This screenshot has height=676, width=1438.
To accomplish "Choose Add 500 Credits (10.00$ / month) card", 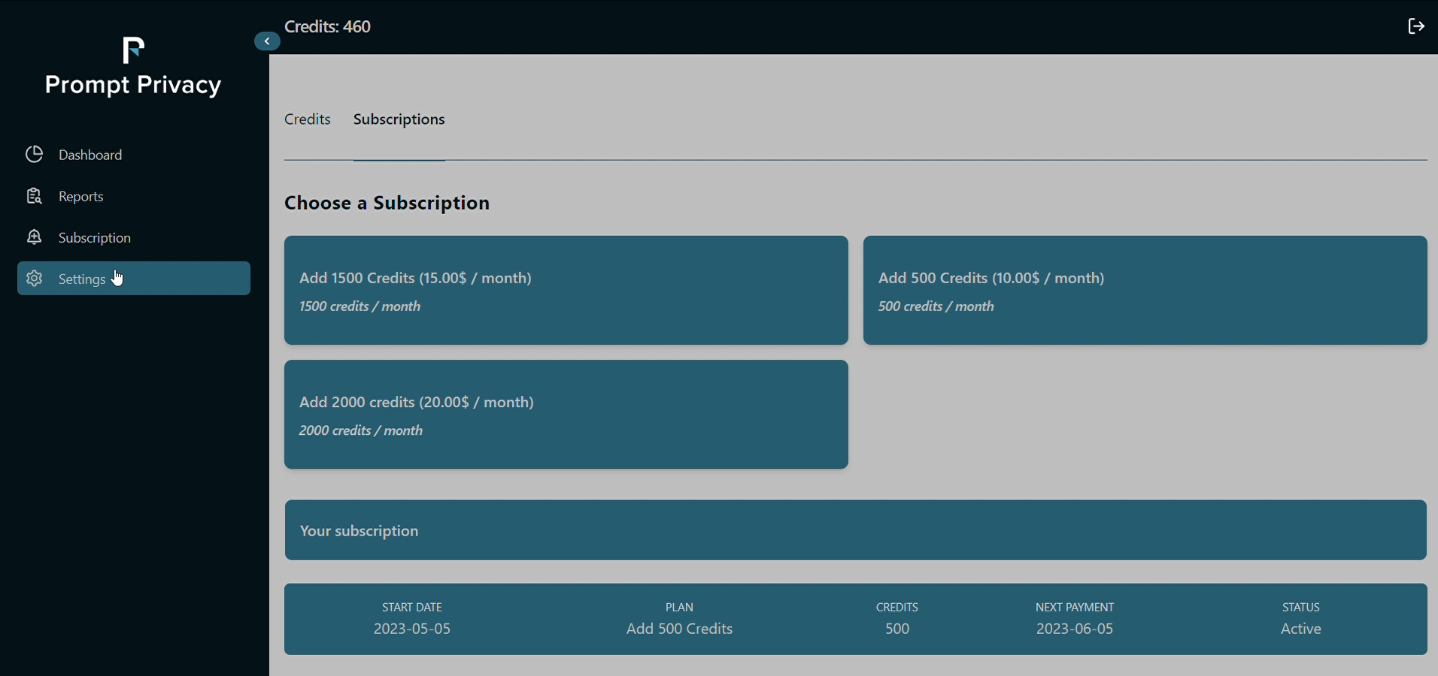I will click(x=1145, y=291).
